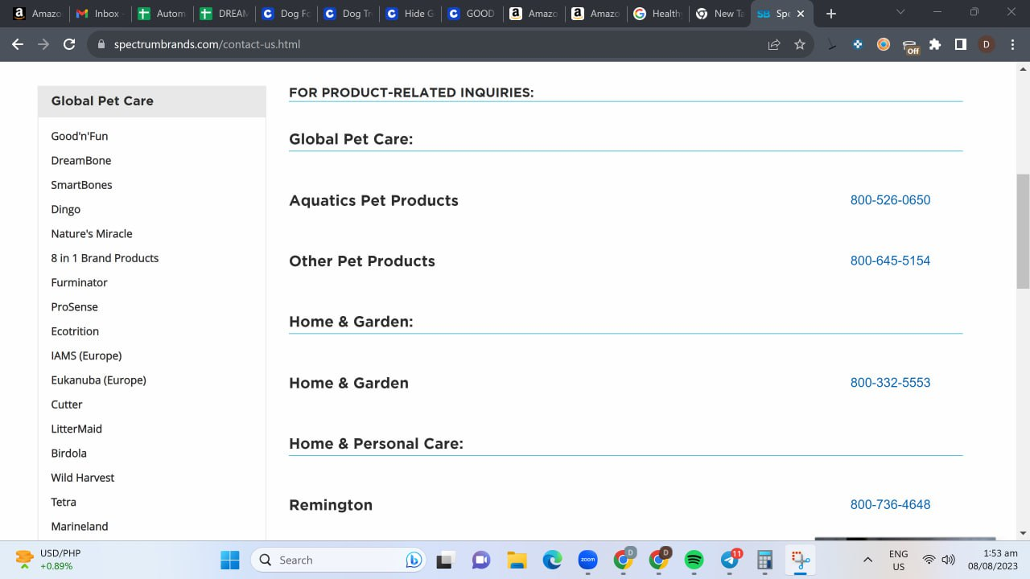Open the ProSense brand link

[75, 307]
